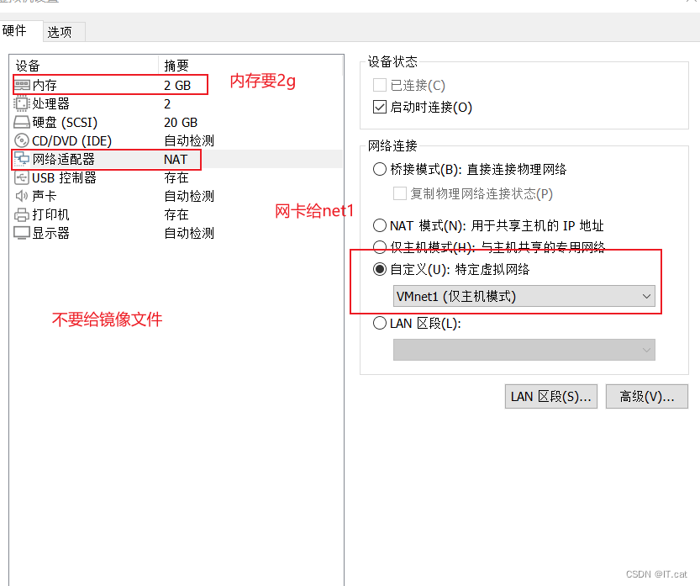
Task: Click the LAN 区段(S)... button
Action: click(551, 396)
